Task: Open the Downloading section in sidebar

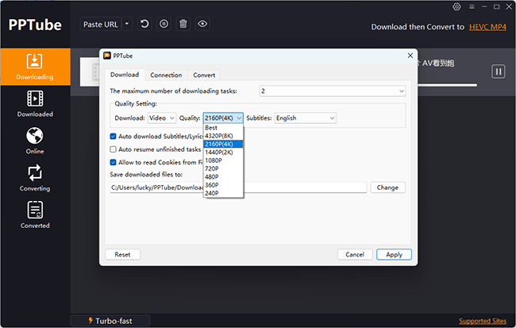Action: [x=34, y=67]
